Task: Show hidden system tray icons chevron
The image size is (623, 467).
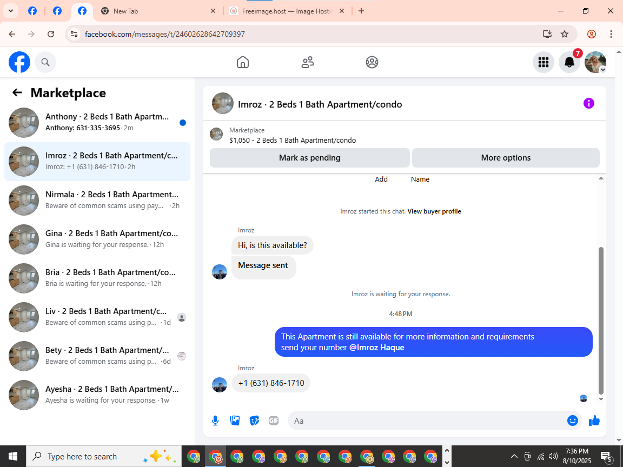Action: [x=514, y=456]
